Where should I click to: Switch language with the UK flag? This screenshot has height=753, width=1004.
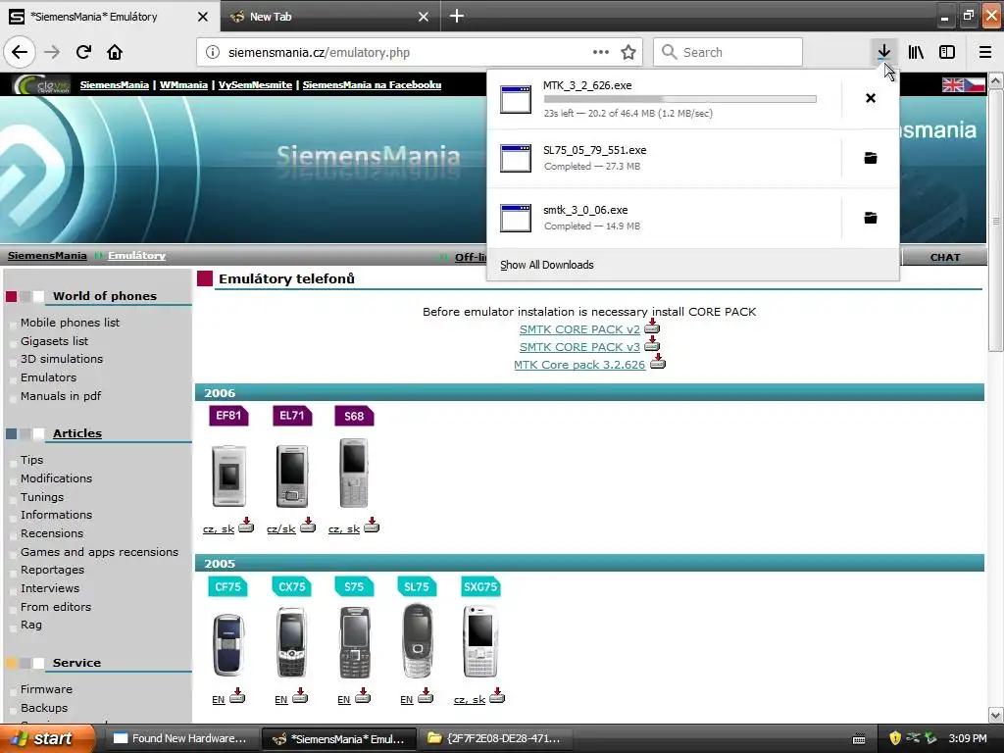tap(953, 84)
